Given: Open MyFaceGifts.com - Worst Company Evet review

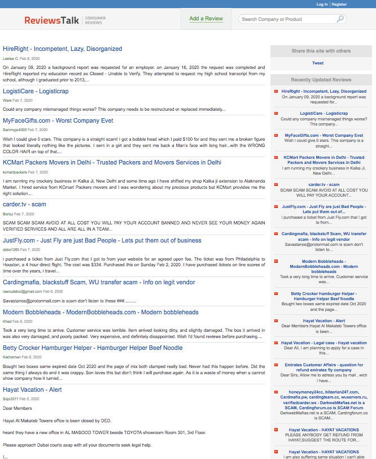Looking at the screenshot, I should point(58,120).
